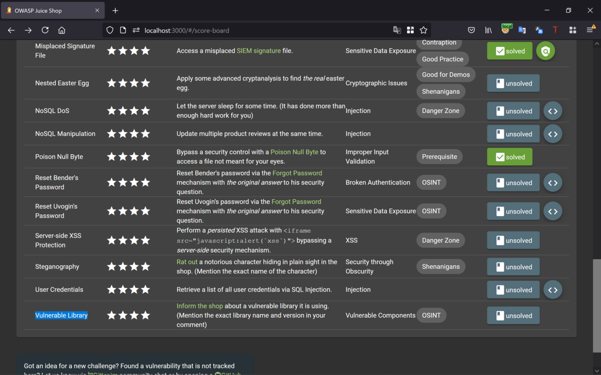This screenshot has width=601, height=375.
Task: Click unsolved button for NoSQL DoS
Action: 513,111
